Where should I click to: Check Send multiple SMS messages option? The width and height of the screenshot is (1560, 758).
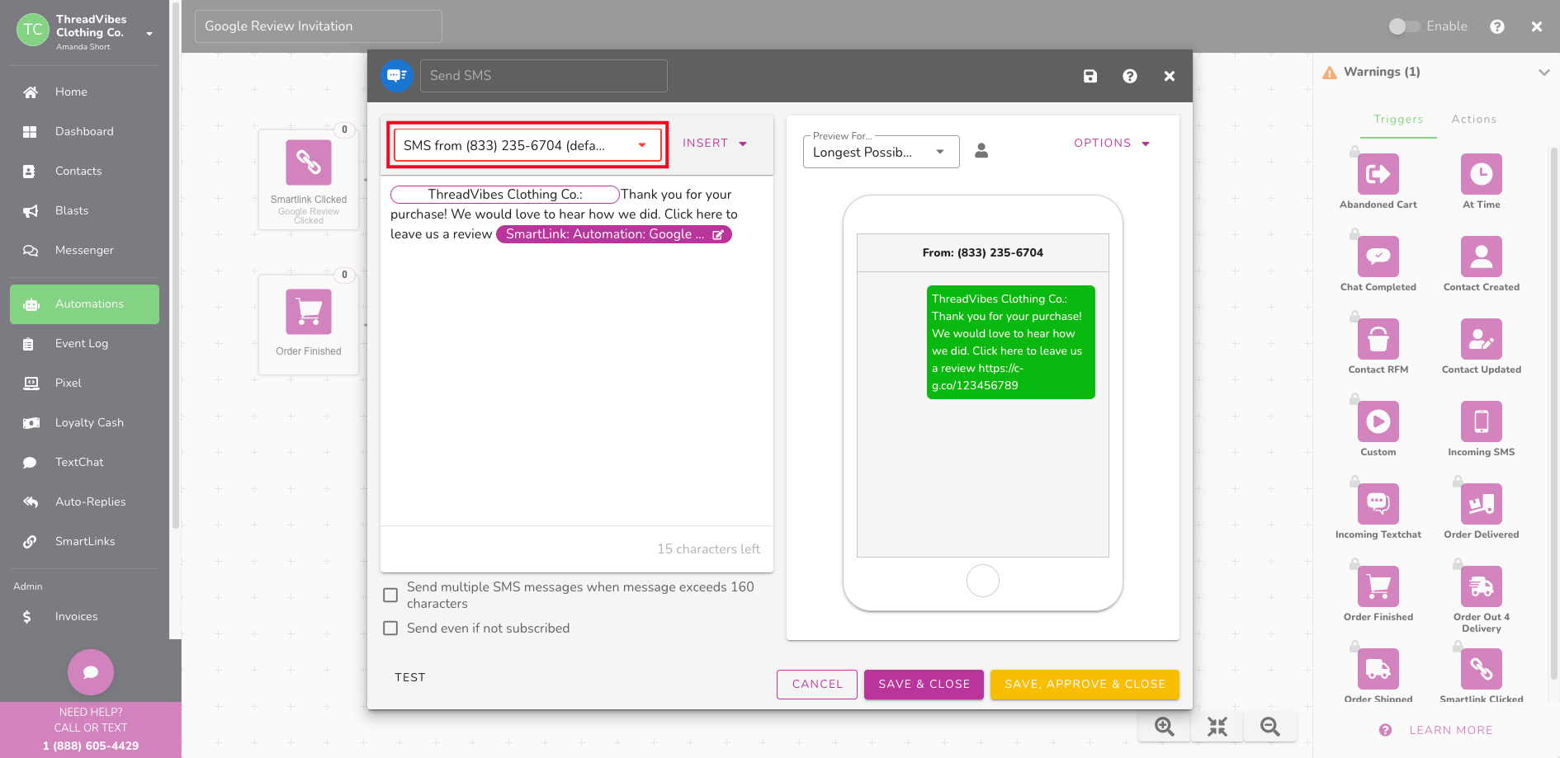click(390, 595)
